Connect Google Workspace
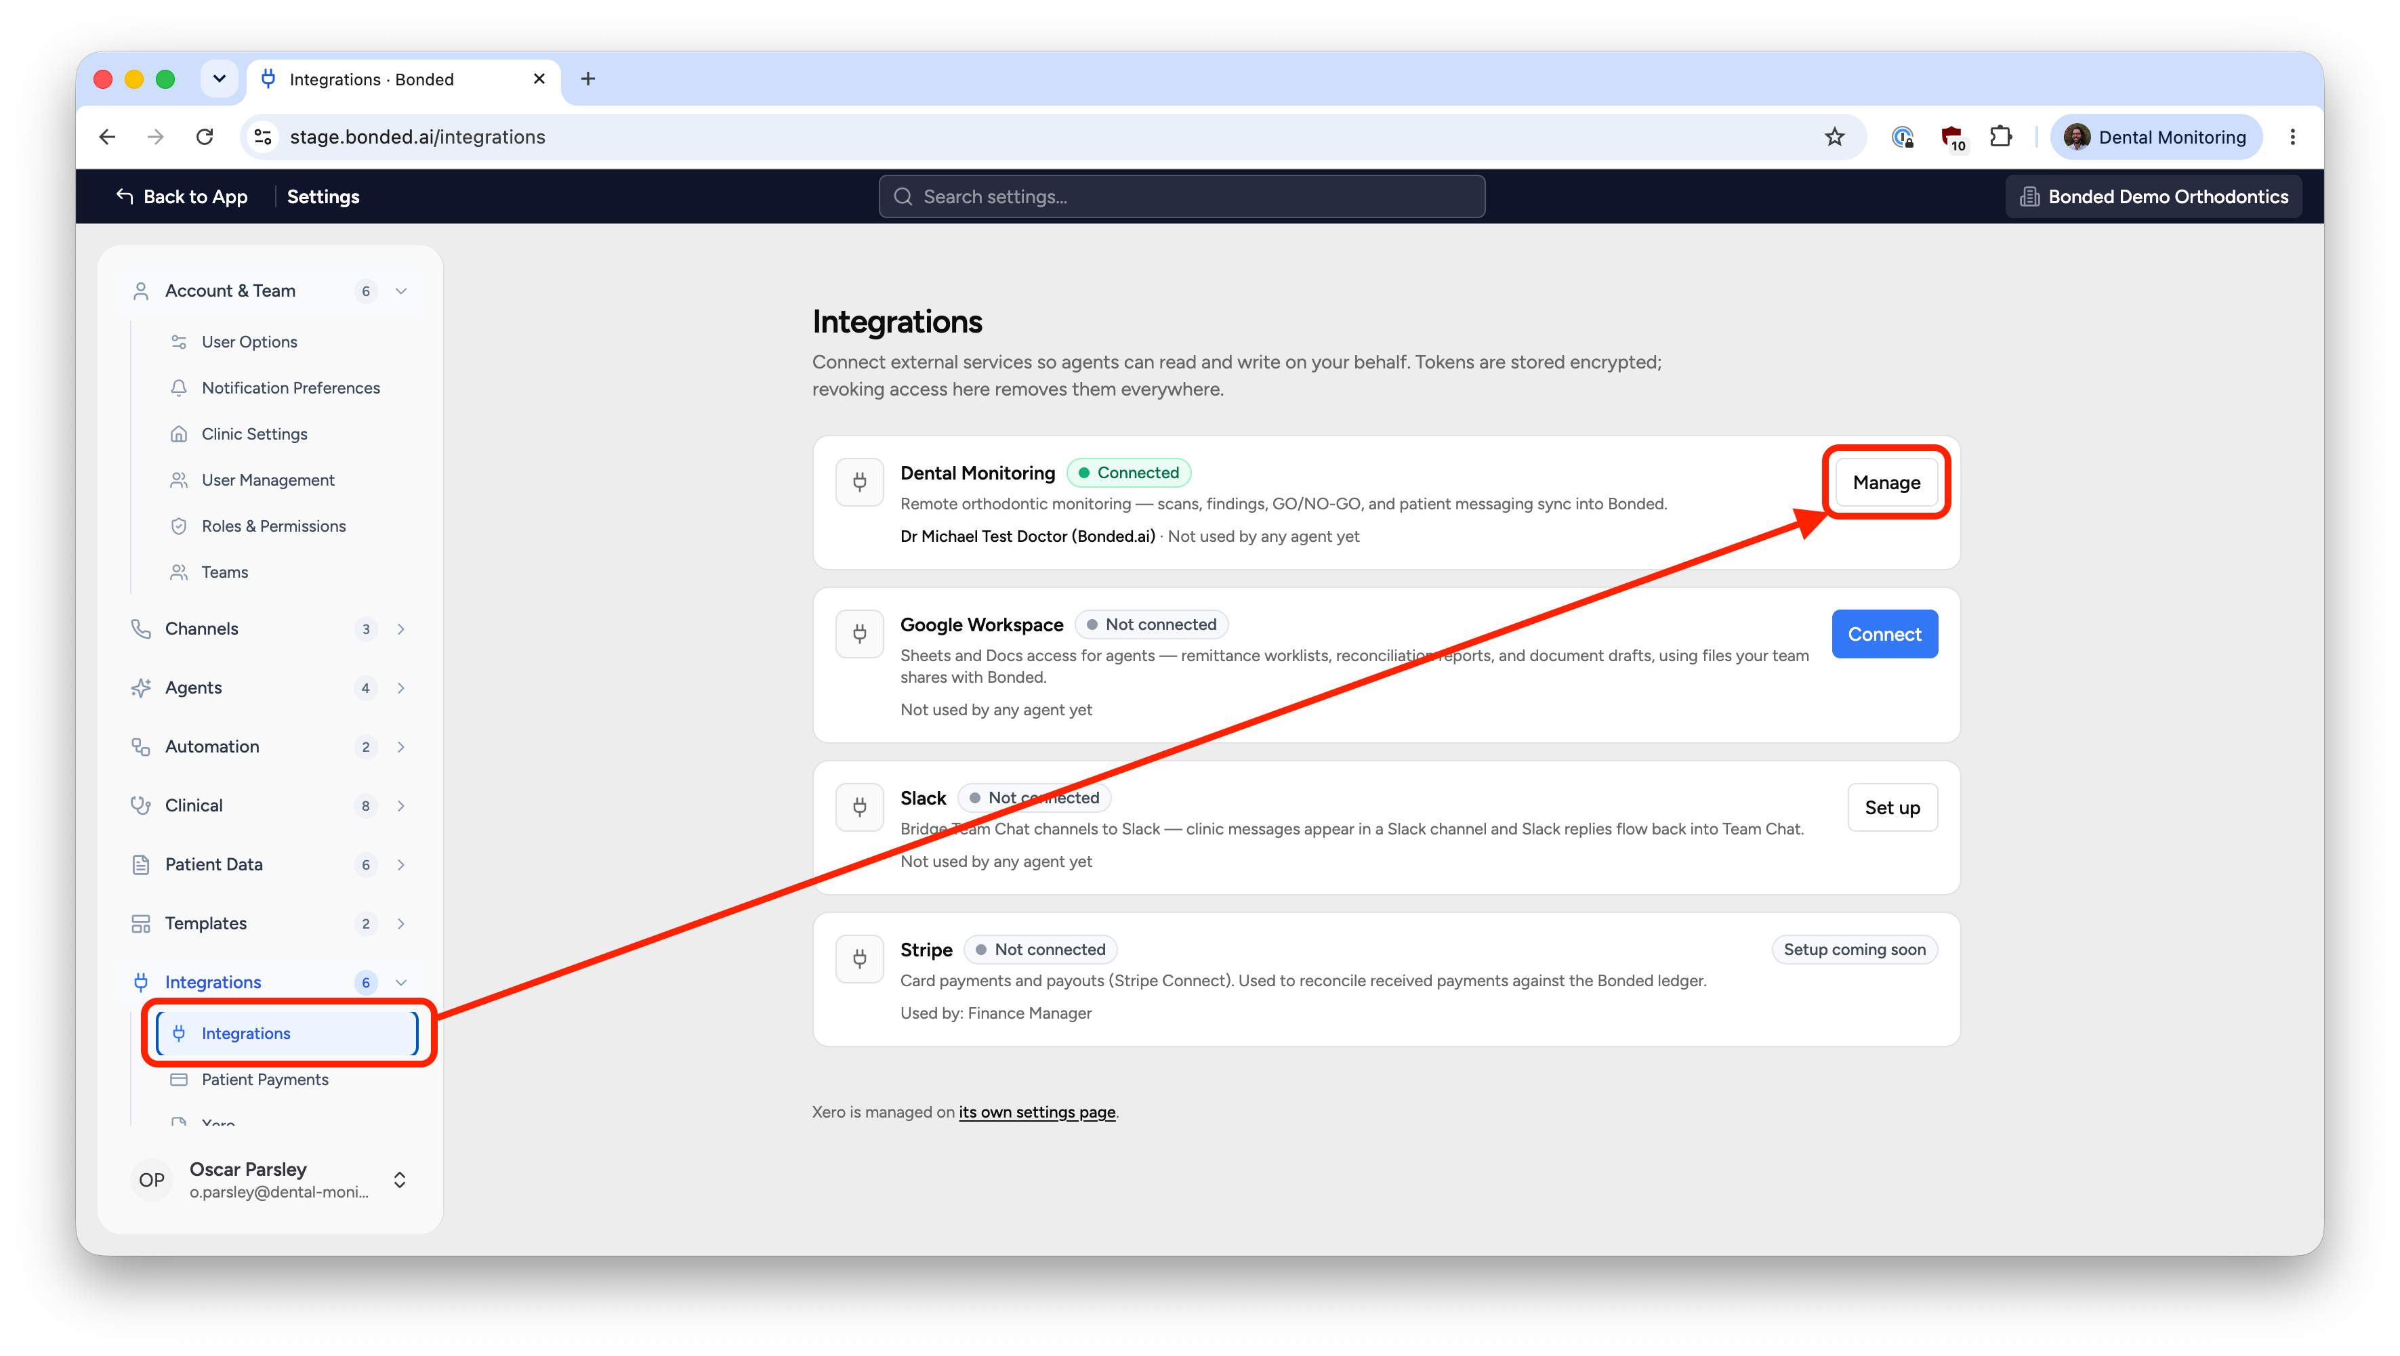Viewport: 2400px width, 1356px height. point(1884,634)
